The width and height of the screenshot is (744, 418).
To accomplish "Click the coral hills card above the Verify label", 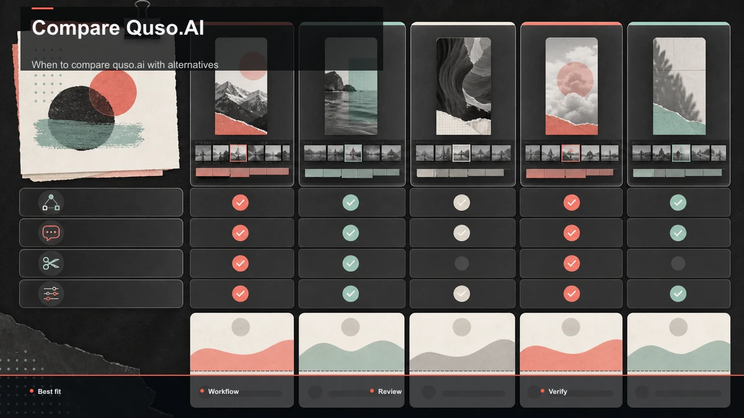I will pos(571,344).
